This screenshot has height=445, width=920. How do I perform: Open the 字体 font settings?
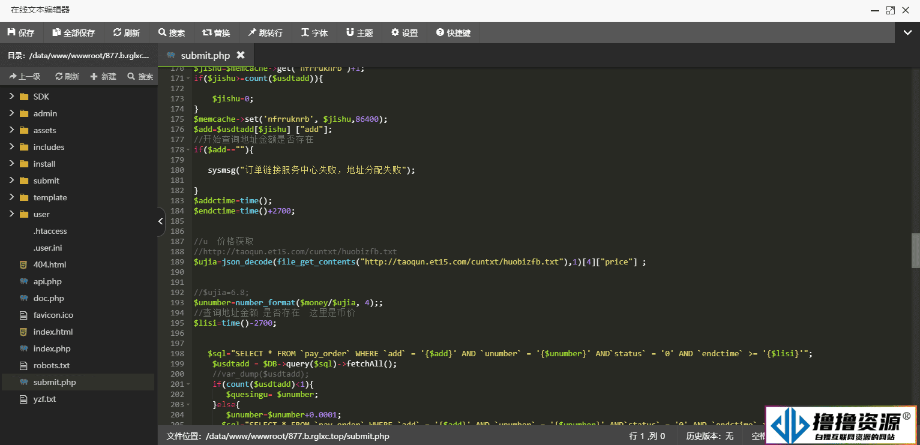click(x=314, y=33)
